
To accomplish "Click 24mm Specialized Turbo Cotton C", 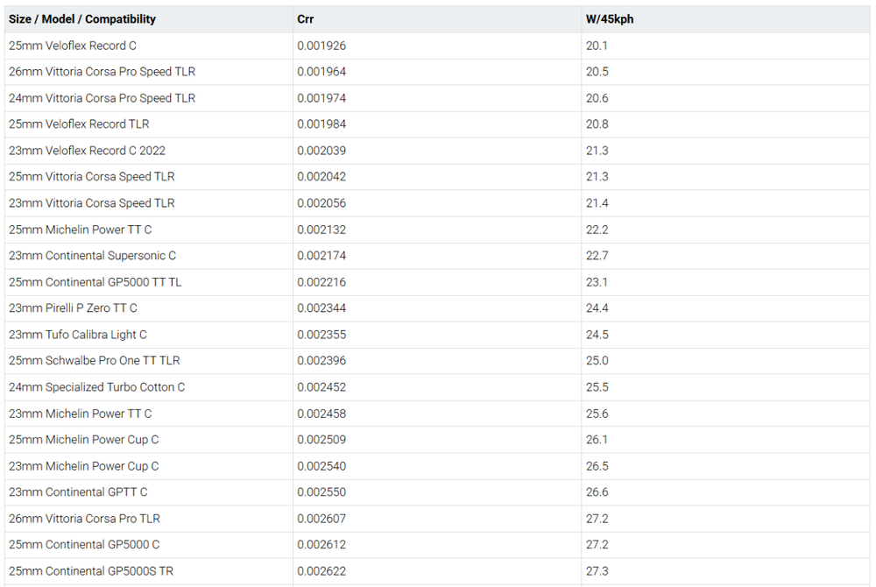I will [x=96, y=387].
